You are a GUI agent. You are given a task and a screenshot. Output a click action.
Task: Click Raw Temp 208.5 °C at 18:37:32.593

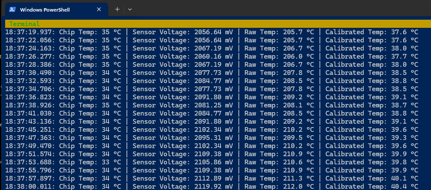point(298,81)
